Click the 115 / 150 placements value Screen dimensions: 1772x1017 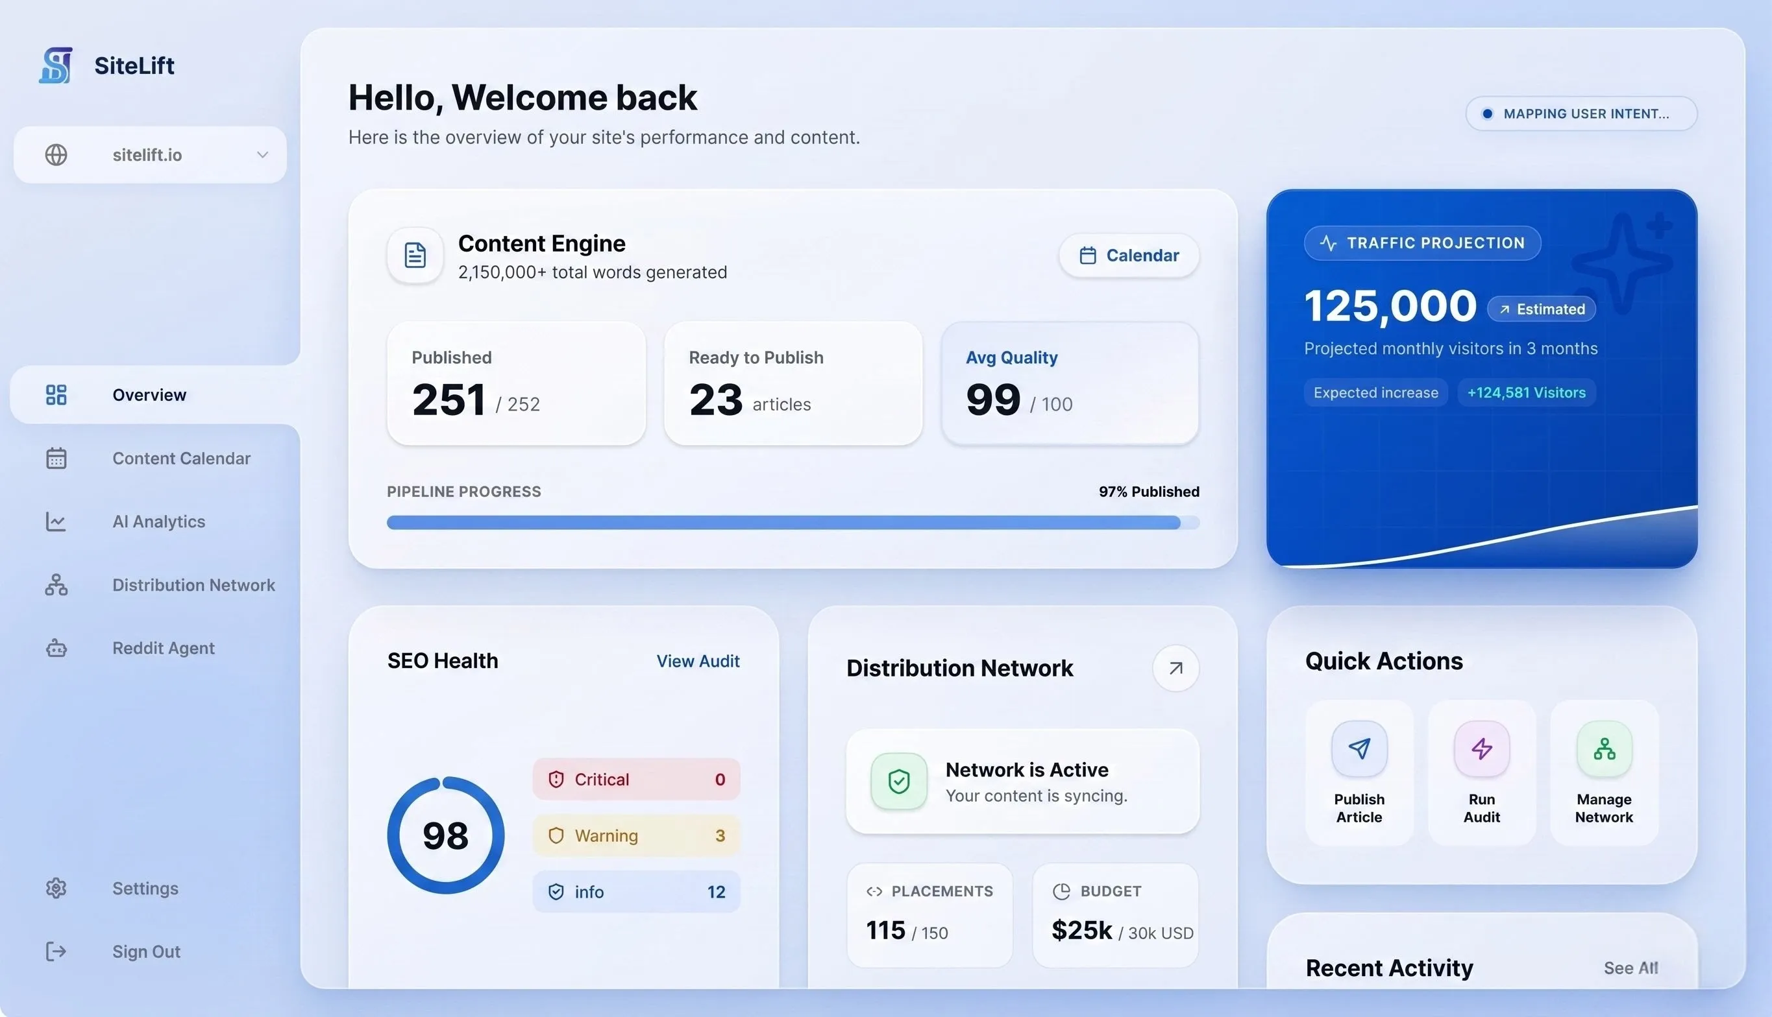[x=907, y=930]
